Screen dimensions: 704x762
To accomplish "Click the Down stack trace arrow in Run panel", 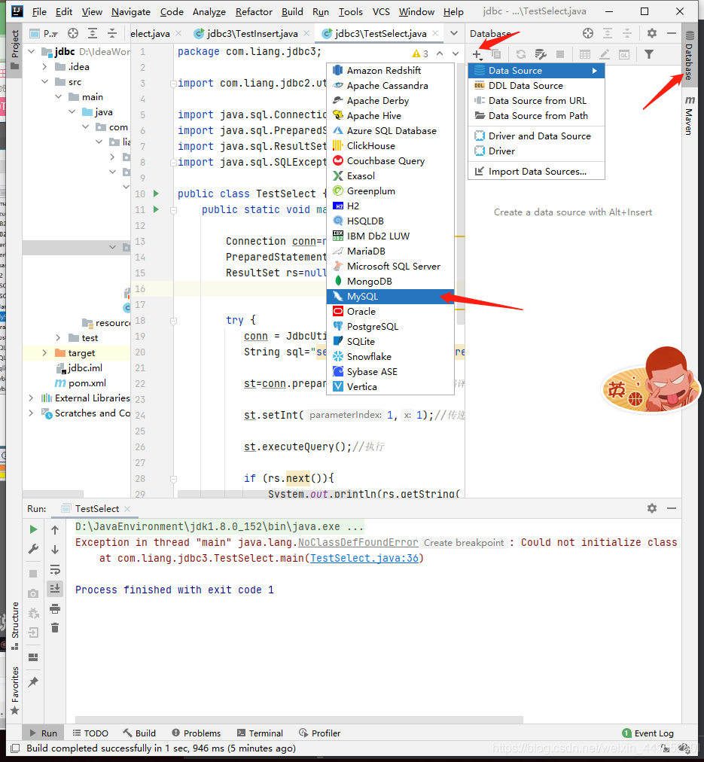I will coord(55,549).
